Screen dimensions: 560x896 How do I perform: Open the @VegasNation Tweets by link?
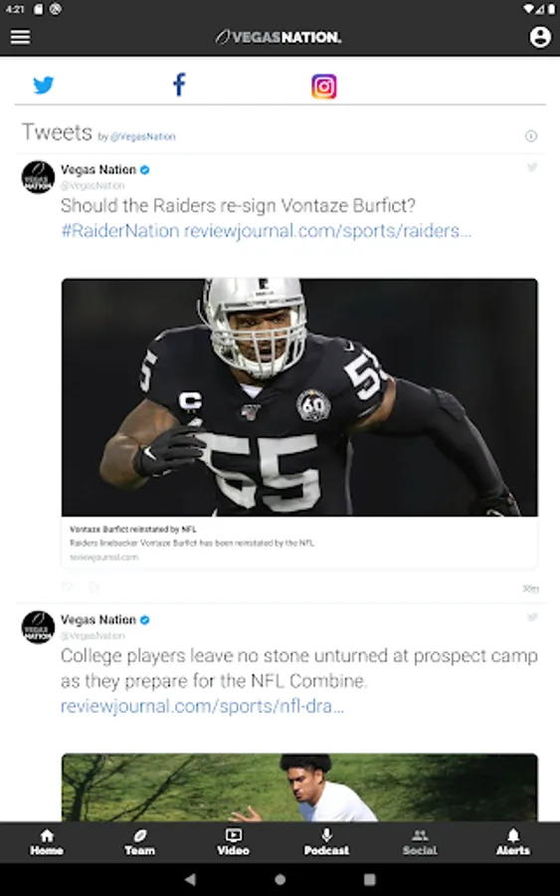click(x=142, y=136)
